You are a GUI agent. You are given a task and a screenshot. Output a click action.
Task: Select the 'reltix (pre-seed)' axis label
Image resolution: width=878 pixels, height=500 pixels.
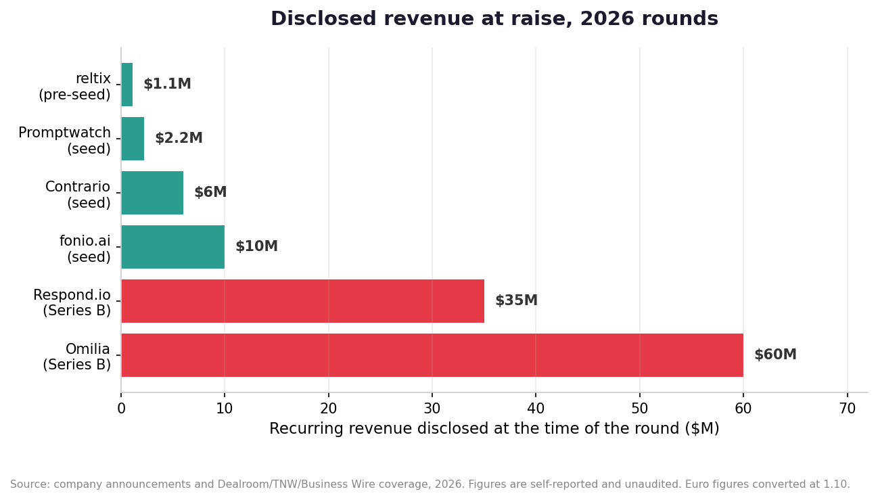pyautogui.click(x=74, y=87)
